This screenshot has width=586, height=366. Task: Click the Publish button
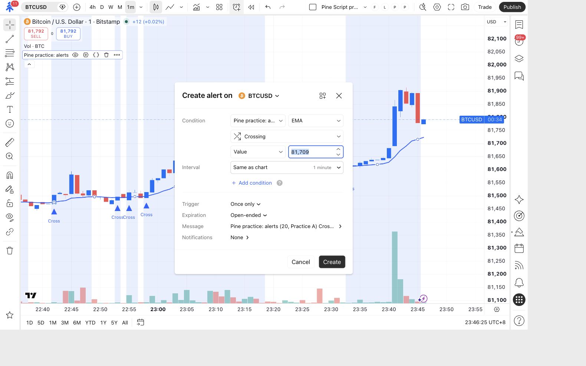[512, 7]
